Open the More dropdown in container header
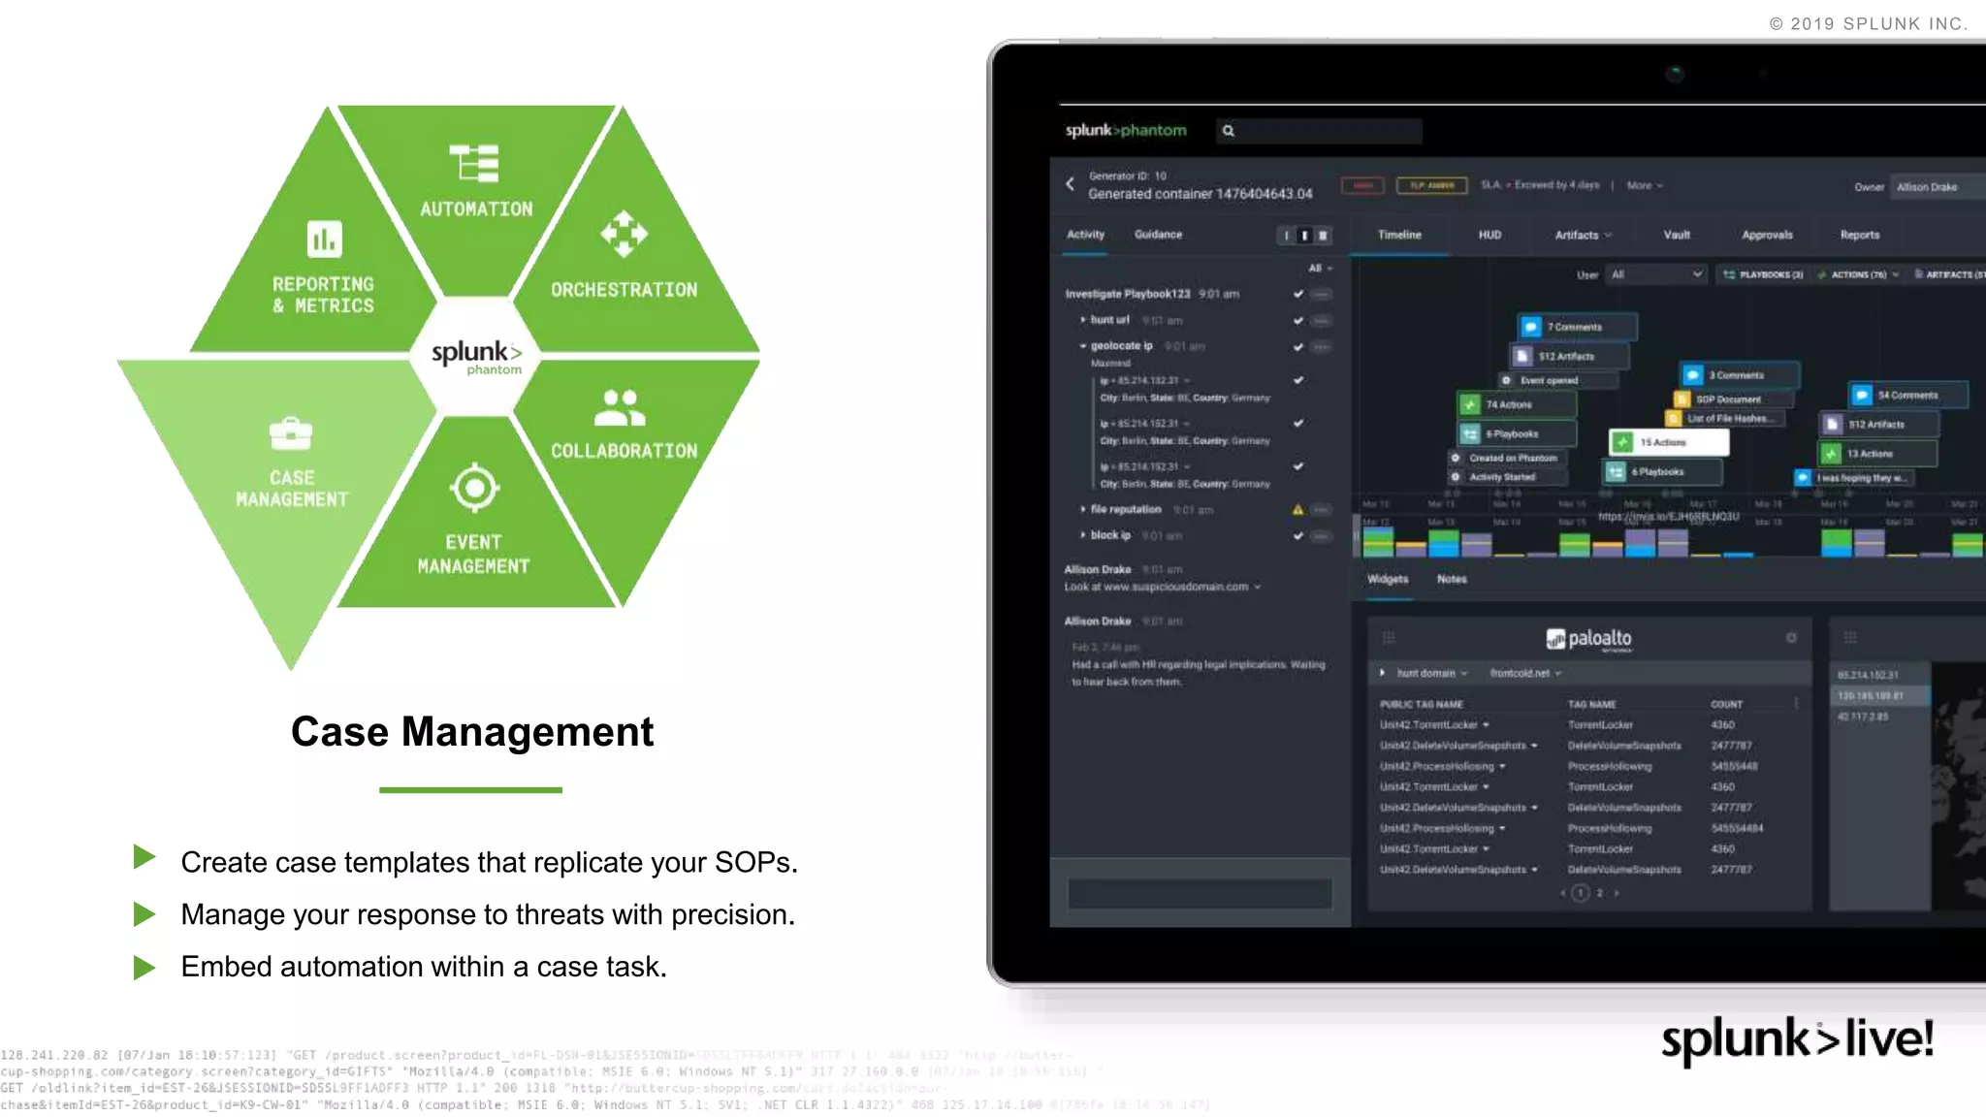The image size is (1986, 1117). click(x=1645, y=185)
